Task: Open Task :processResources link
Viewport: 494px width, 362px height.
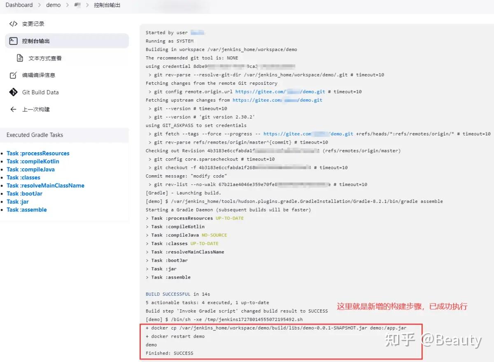Action: pos(38,153)
